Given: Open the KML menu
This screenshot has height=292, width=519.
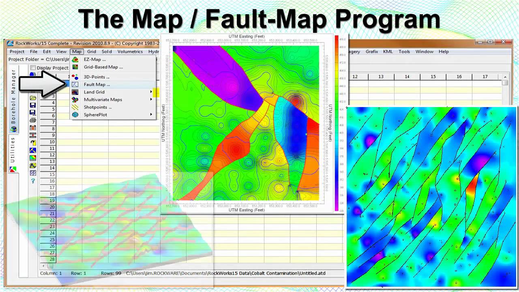Looking at the screenshot, I should 388,52.
